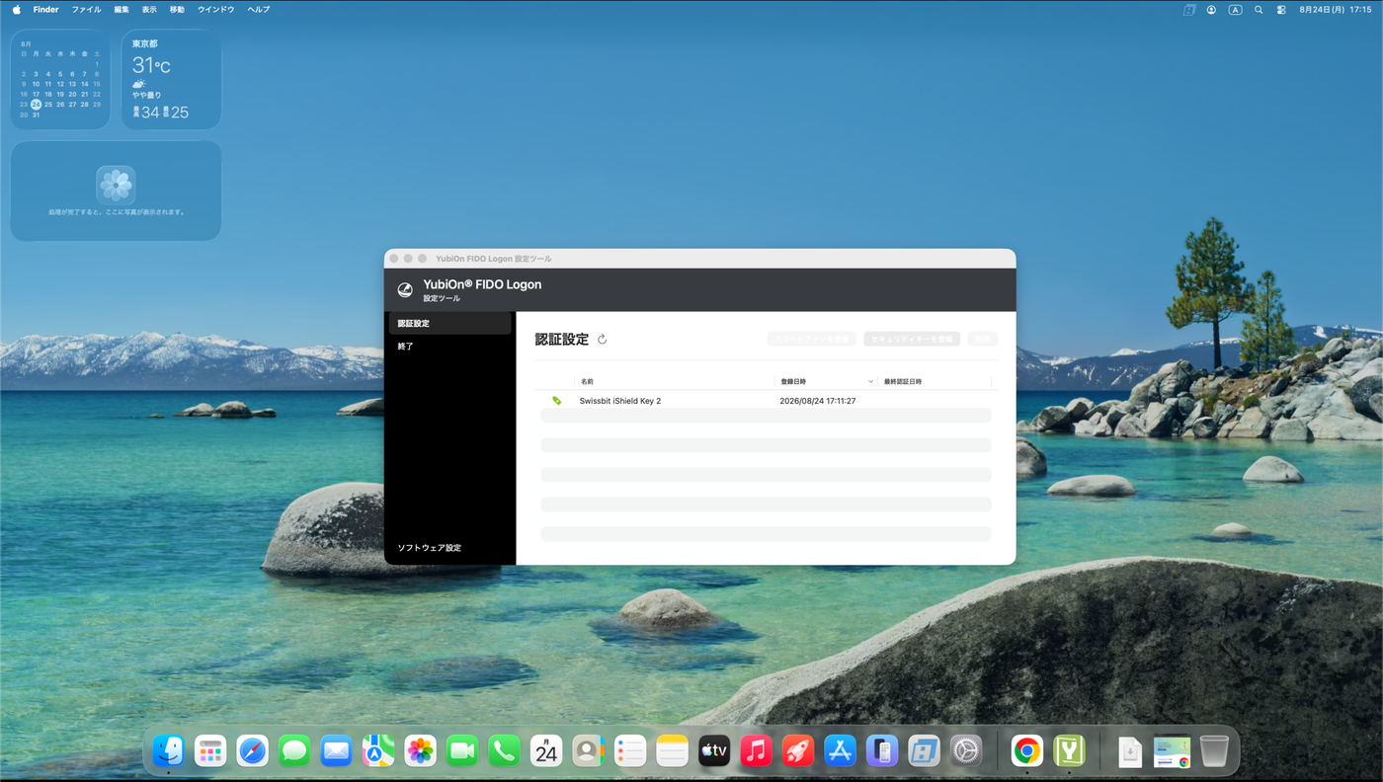Open Music from the Dock
The height and width of the screenshot is (782, 1383).
point(757,751)
